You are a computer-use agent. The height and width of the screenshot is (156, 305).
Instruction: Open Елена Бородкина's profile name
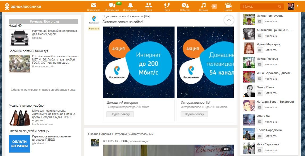(269, 130)
